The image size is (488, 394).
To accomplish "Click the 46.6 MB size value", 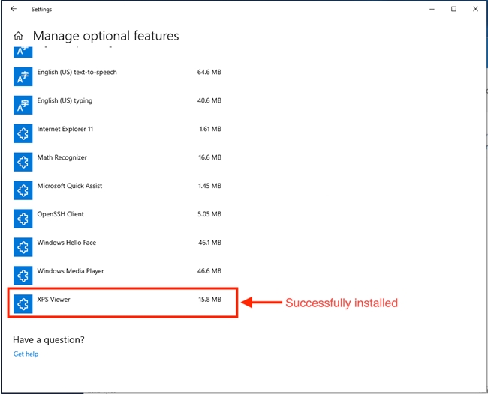I will pyautogui.click(x=209, y=271).
